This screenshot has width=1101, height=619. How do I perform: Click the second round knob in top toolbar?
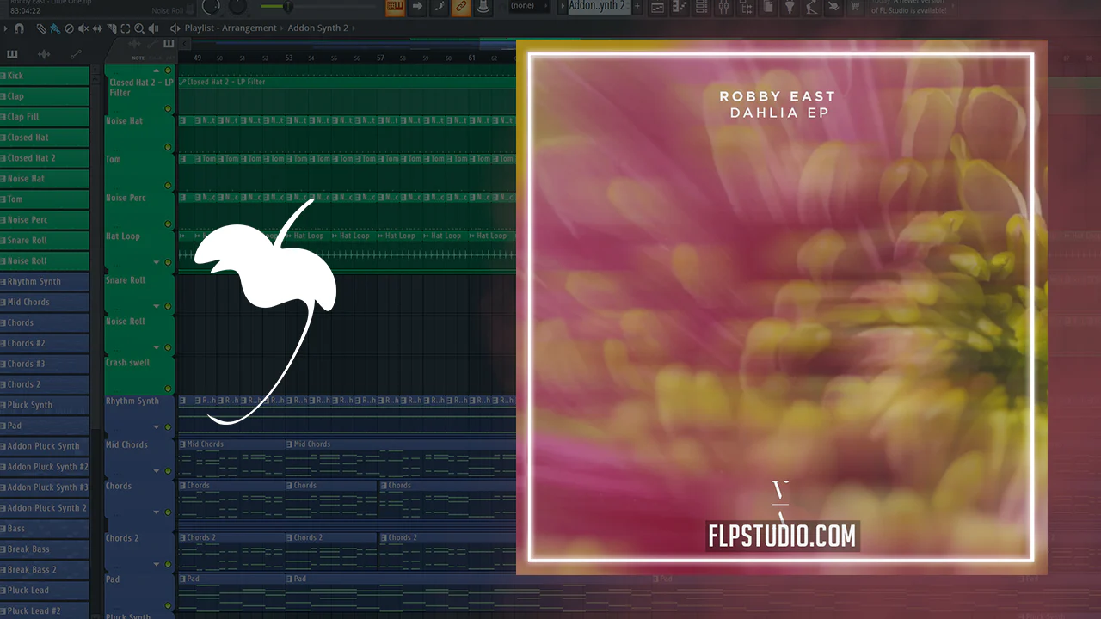tap(237, 7)
